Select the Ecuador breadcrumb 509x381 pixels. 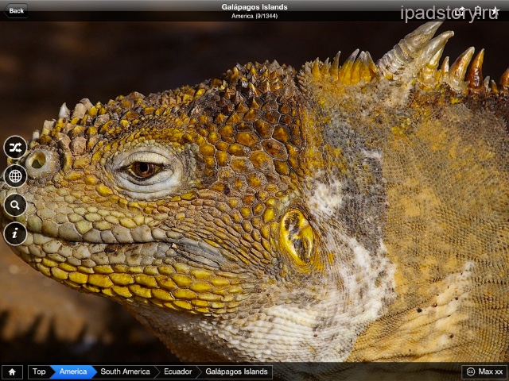[178, 371]
